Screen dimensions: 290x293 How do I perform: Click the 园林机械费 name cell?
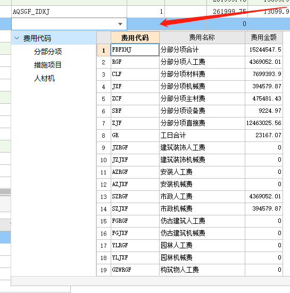(202, 258)
